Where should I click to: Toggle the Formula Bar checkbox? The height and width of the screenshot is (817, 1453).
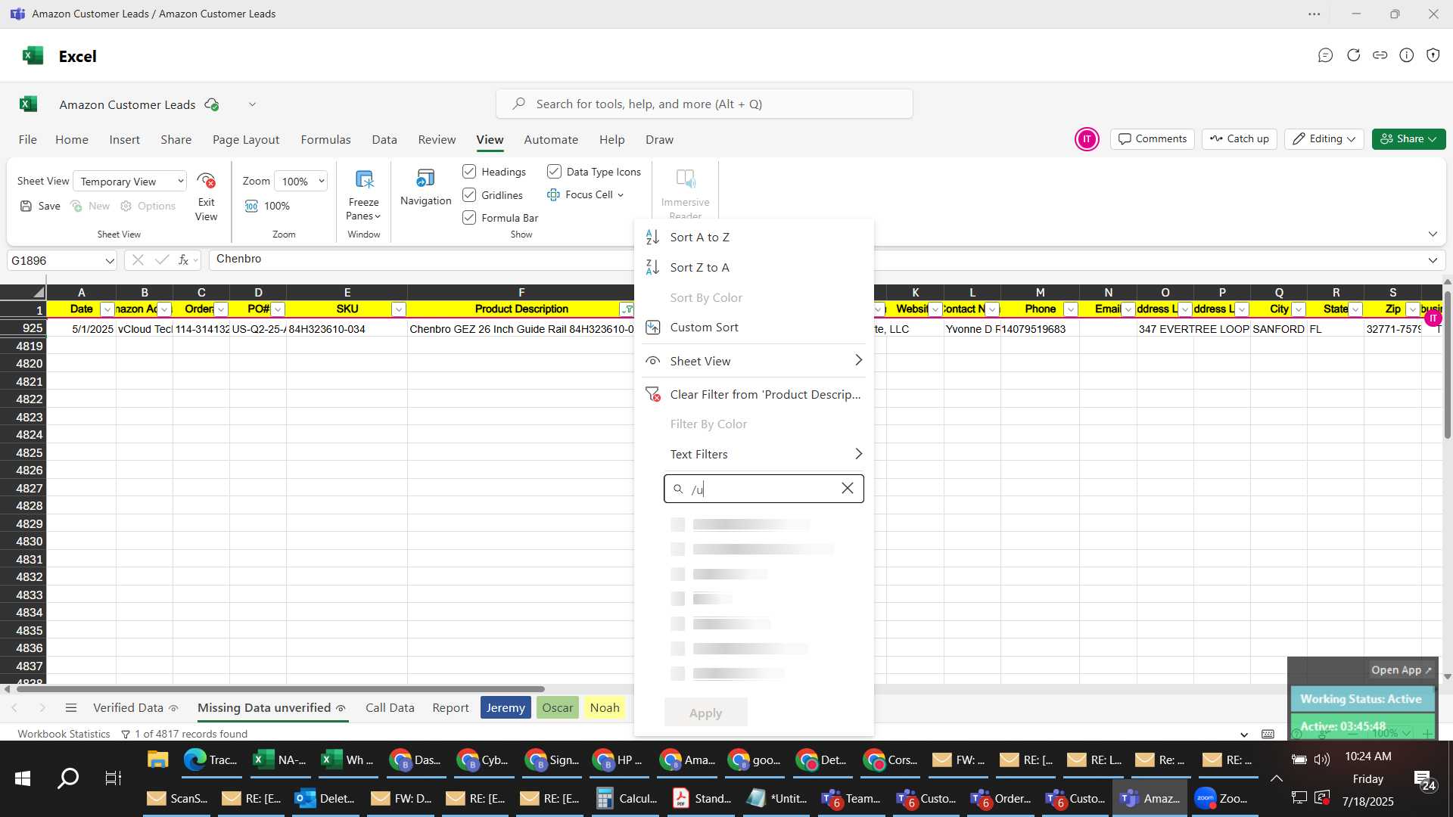click(469, 218)
